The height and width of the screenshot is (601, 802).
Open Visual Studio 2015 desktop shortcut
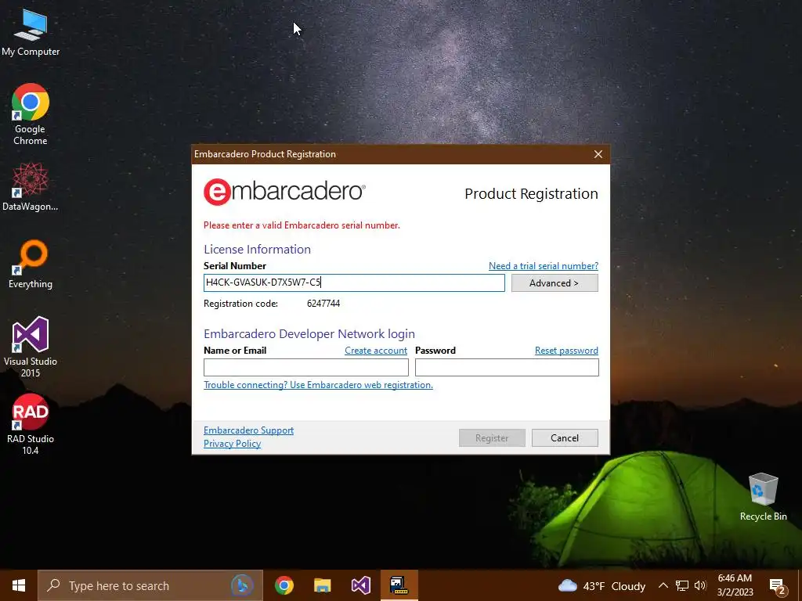coord(31,347)
